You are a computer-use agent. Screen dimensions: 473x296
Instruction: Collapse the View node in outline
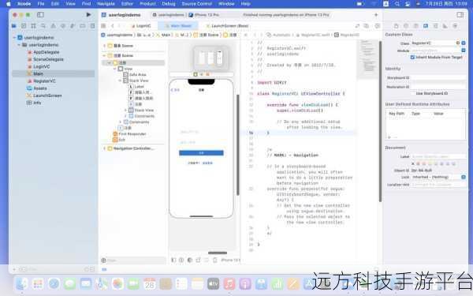point(115,69)
